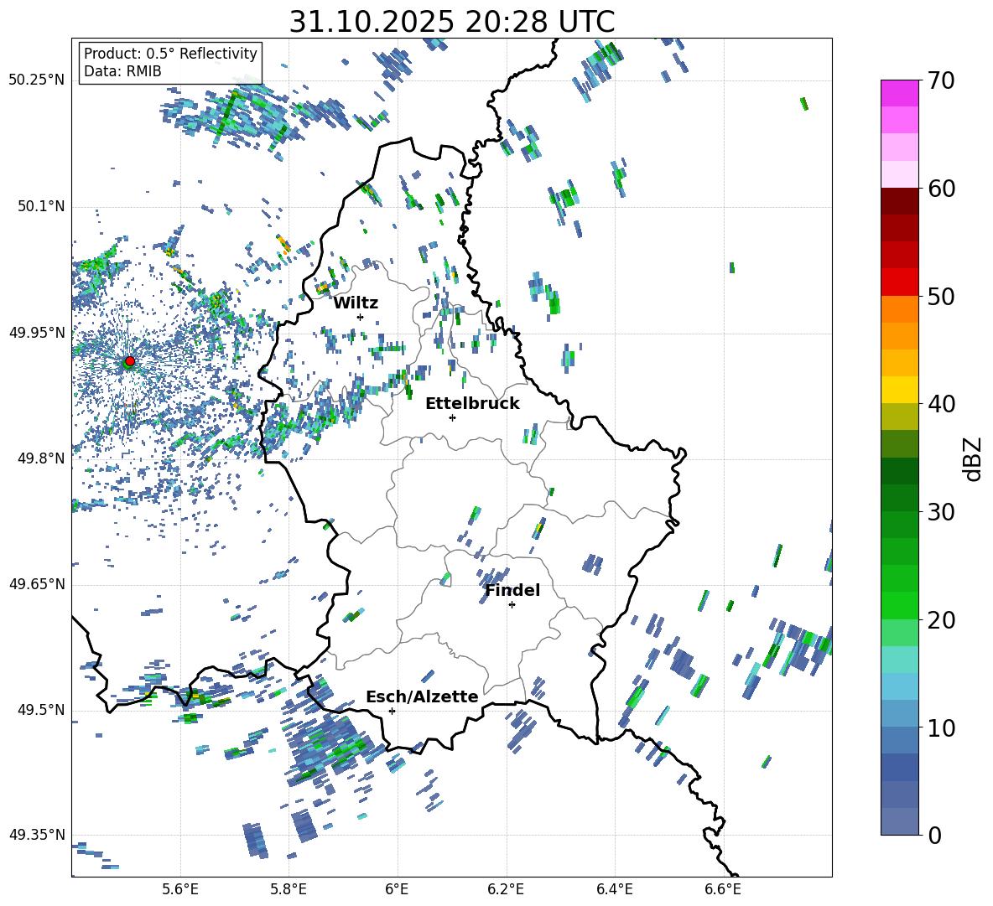Image resolution: width=993 pixels, height=906 pixels.
Task: Click the Findel city label
Action: 512,590
